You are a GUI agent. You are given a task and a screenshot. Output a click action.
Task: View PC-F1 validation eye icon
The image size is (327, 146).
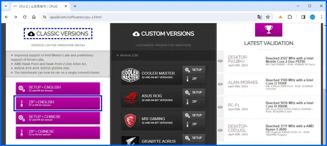tap(220, 107)
